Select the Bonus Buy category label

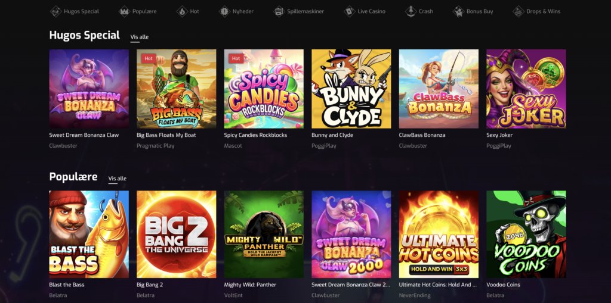[x=480, y=11]
